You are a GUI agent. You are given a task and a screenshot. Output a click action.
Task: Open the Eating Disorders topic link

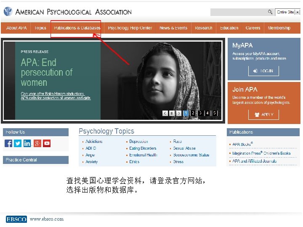[143, 148]
